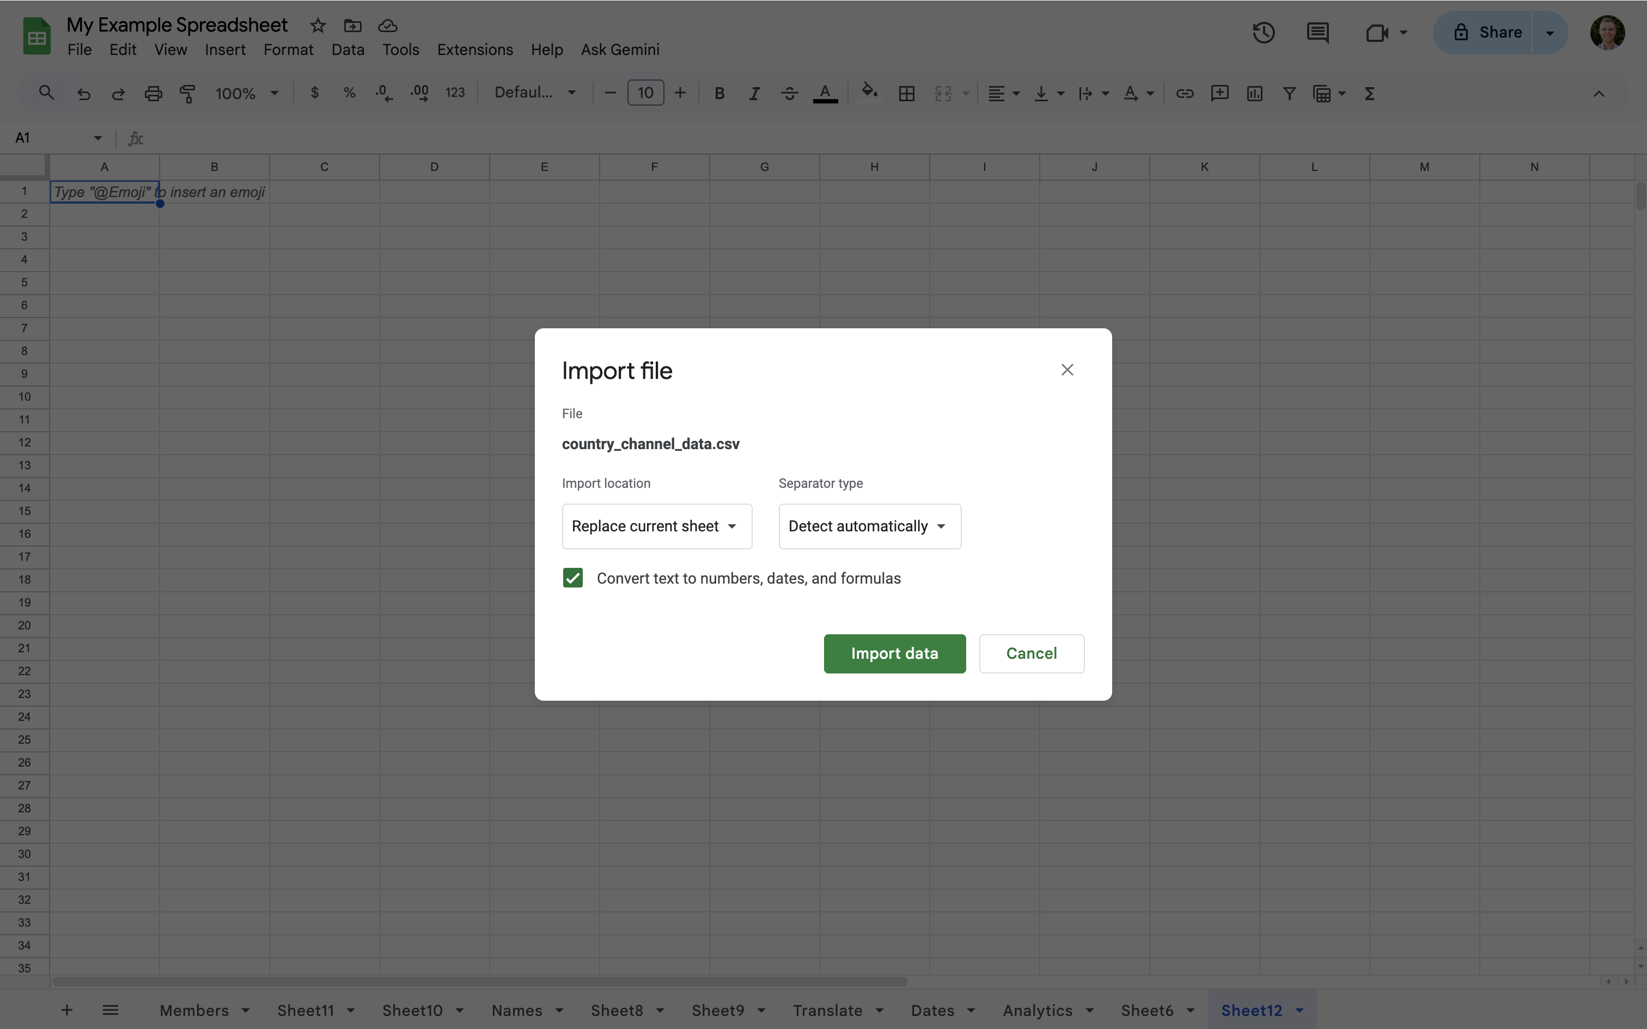Open the Separator type dropdown
This screenshot has height=1029, width=1647.
click(x=869, y=525)
